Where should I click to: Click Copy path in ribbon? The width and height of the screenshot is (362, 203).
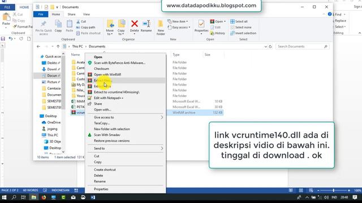click(85, 27)
